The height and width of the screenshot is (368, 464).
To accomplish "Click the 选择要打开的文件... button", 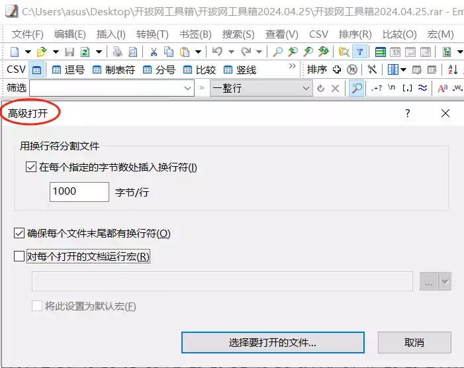I will pyautogui.click(x=273, y=343).
